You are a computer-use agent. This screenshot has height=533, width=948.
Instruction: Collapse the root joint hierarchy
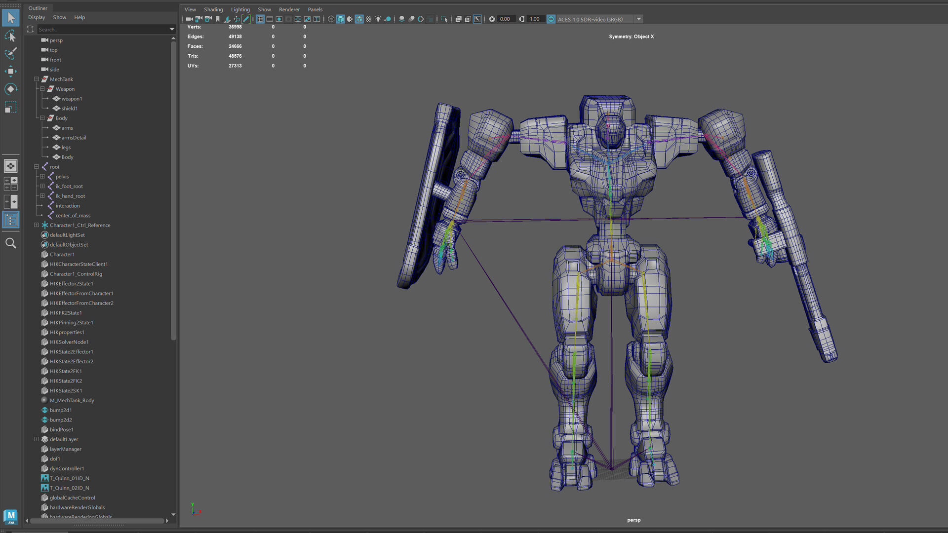(36, 167)
